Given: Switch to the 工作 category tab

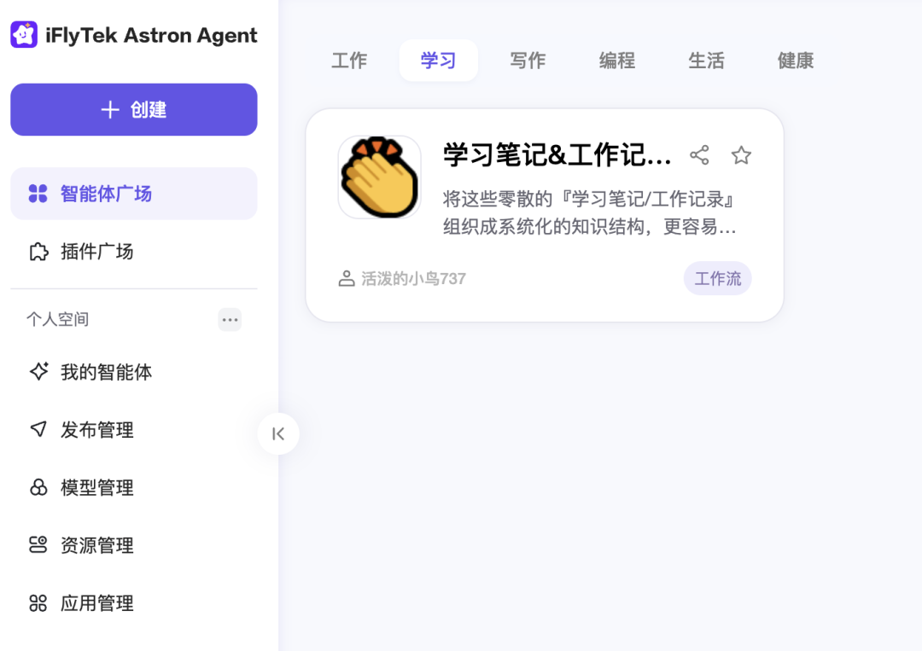Looking at the screenshot, I should tap(349, 60).
